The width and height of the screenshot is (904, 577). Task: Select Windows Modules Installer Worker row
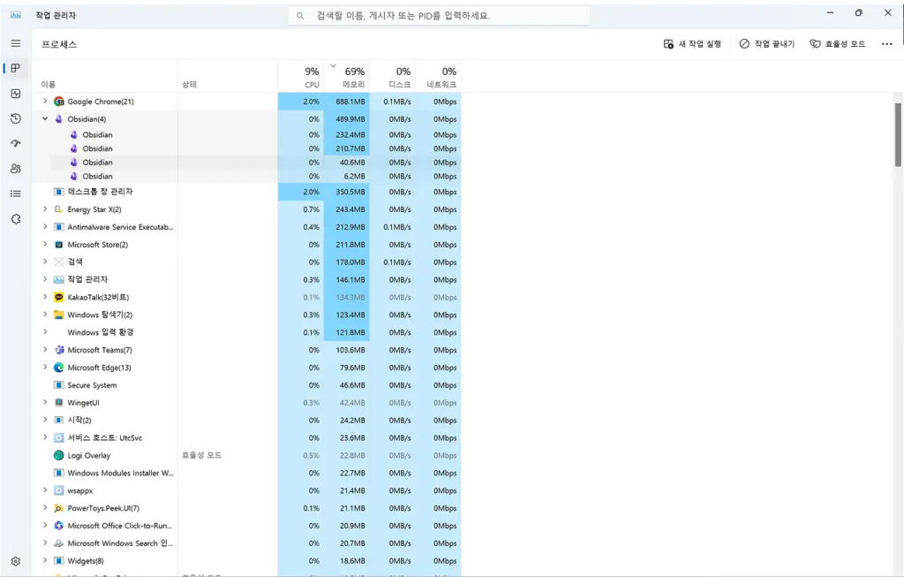coord(247,473)
